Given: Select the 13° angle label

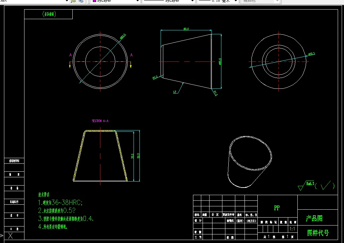Looking at the screenshot, I should (x=174, y=92).
